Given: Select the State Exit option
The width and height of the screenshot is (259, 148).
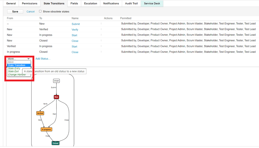Looking at the screenshot, I should click(x=13, y=72).
